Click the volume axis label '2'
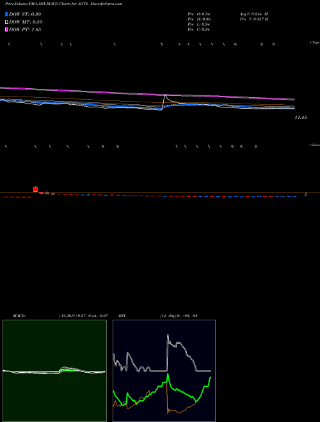This screenshot has width=320, height=422. tap(306, 194)
